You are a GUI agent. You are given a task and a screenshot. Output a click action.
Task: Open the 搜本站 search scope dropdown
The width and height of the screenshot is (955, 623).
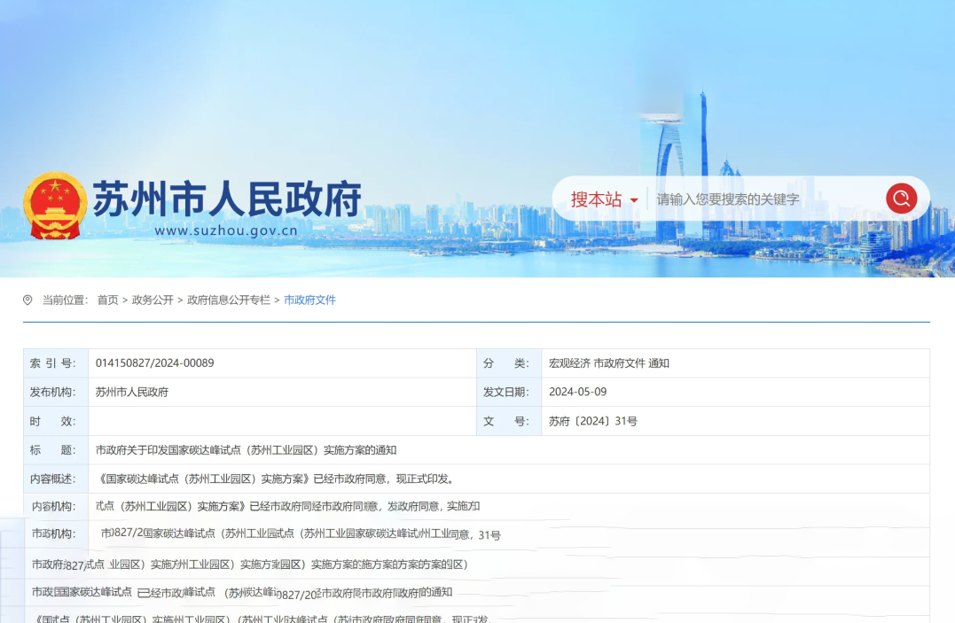click(604, 199)
